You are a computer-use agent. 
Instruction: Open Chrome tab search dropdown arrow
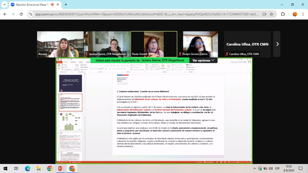click(4, 5)
